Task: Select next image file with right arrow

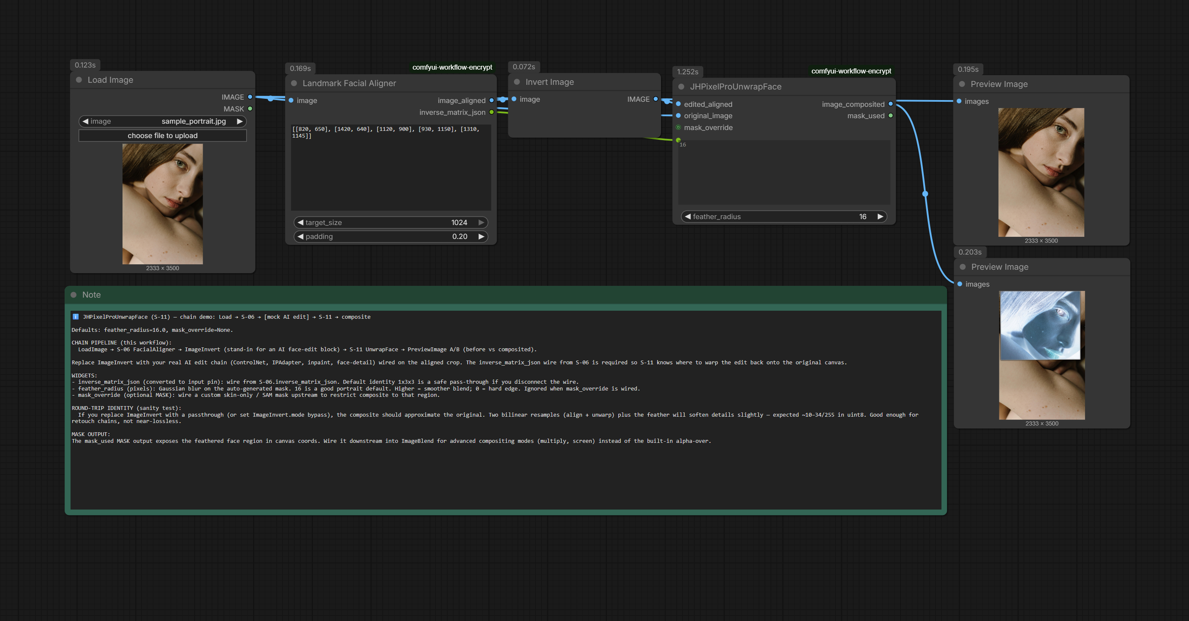Action: point(240,121)
